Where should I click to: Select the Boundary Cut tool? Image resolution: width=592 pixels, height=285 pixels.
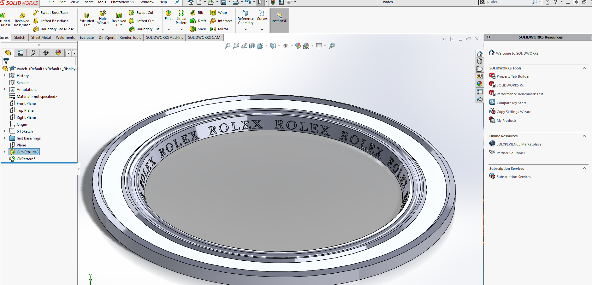[x=144, y=29]
